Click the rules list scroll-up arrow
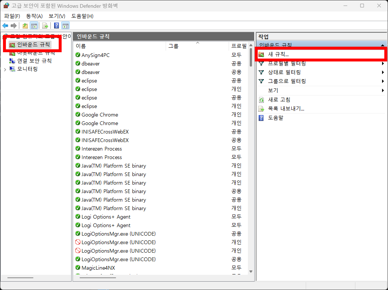The width and height of the screenshot is (388, 290). point(251,45)
